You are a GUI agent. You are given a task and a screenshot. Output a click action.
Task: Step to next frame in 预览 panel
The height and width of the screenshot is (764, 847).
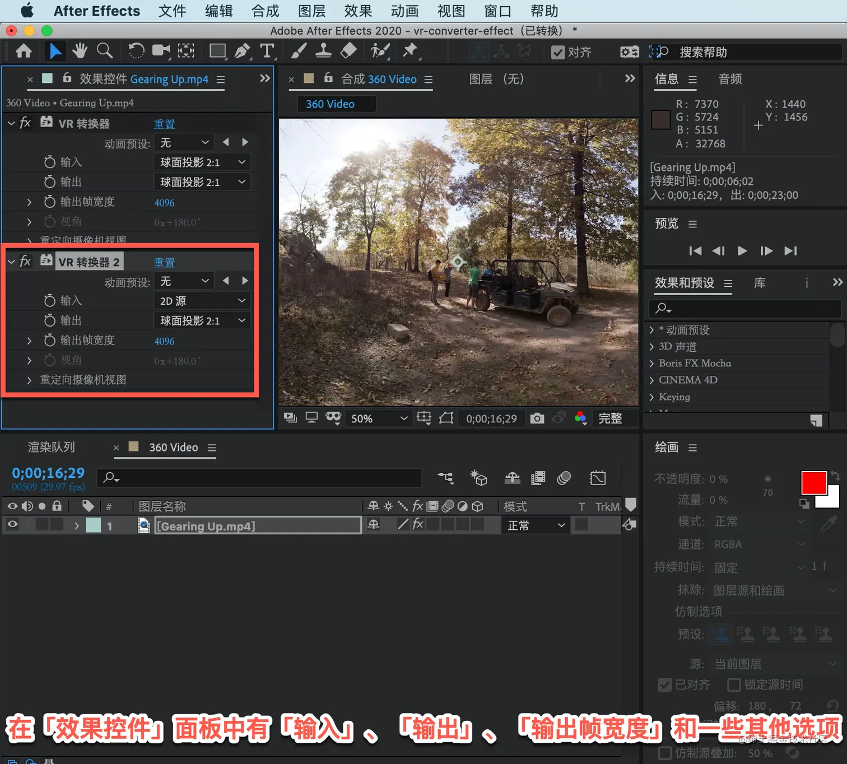(766, 250)
